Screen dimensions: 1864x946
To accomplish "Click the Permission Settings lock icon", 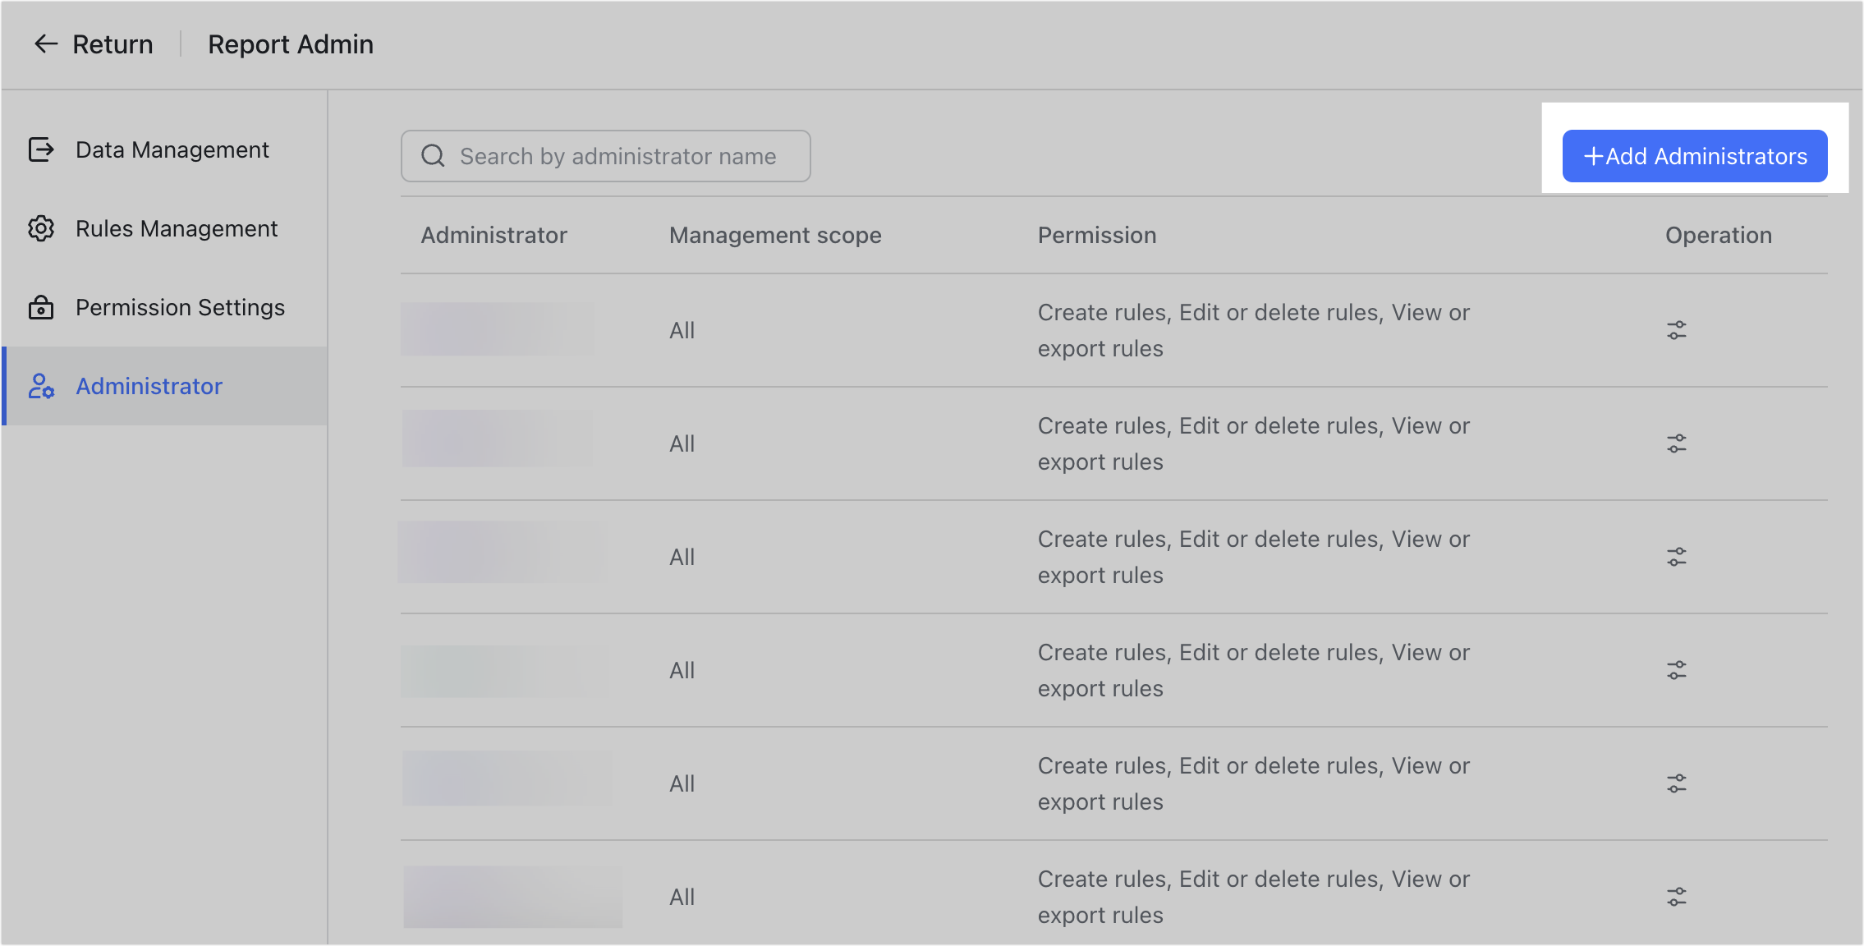I will click(41, 307).
